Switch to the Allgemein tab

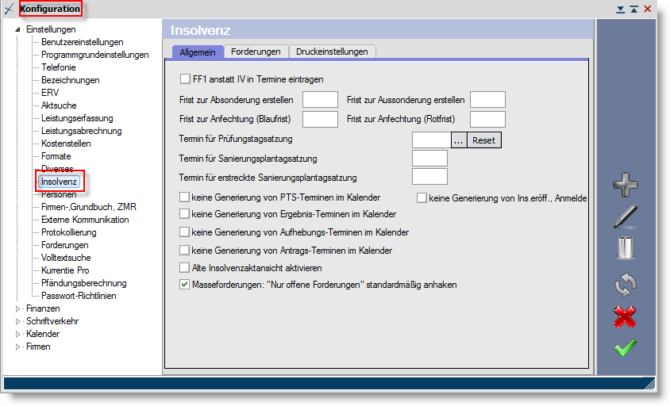(x=198, y=52)
